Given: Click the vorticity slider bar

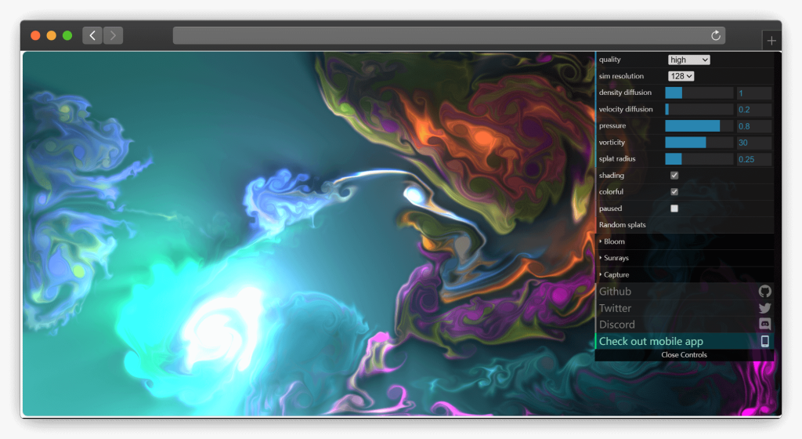Looking at the screenshot, I should click(x=699, y=143).
